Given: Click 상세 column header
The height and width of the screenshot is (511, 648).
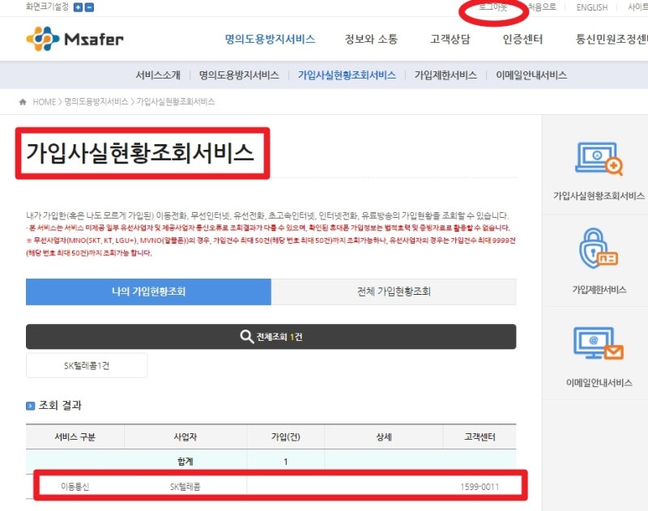Looking at the screenshot, I should (x=383, y=437).
